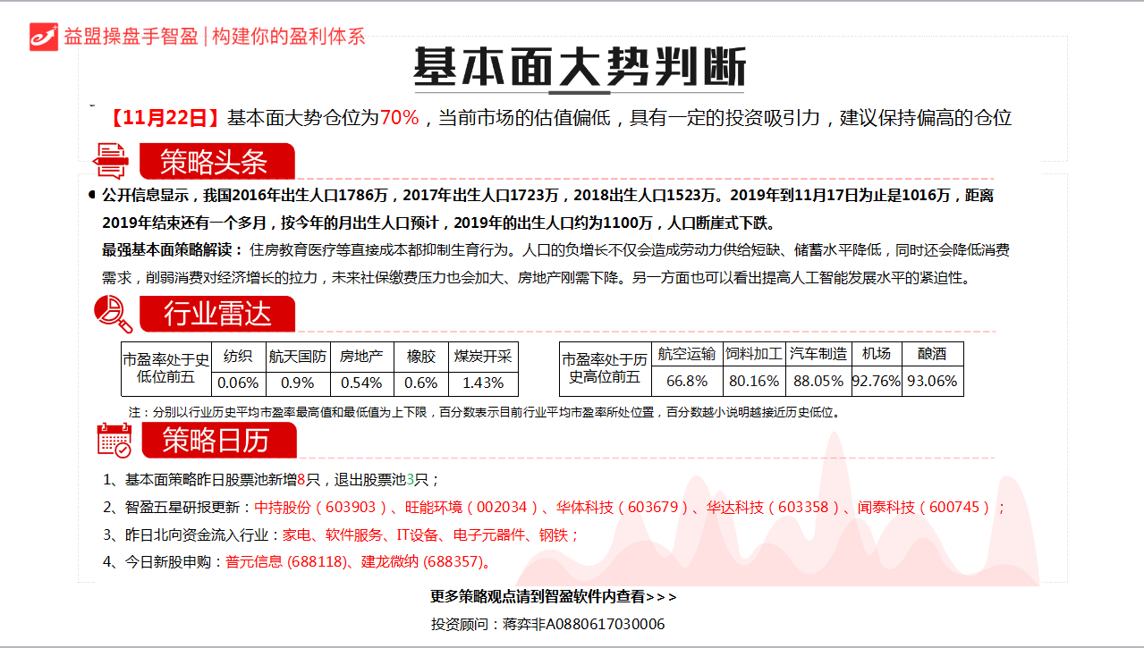Select the 行业雷达 red section banner
Viewport: 1144px width, 648px height.
point(216,314)
